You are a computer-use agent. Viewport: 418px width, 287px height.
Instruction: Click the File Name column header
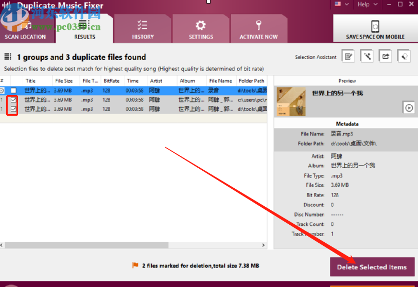221,81
